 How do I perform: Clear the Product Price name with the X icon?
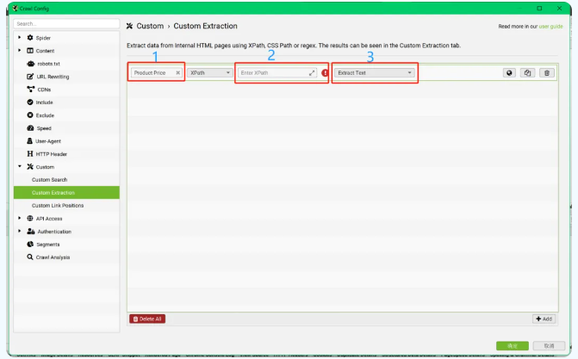point(177,73)
